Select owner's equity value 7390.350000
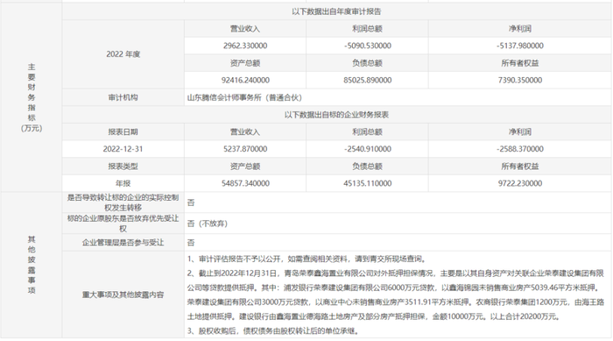 pos(520,81)
